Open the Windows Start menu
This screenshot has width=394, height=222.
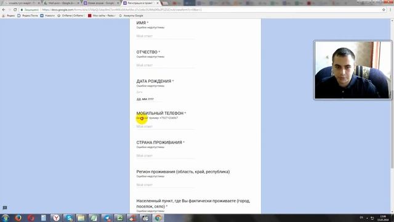(x=6, y=218)
